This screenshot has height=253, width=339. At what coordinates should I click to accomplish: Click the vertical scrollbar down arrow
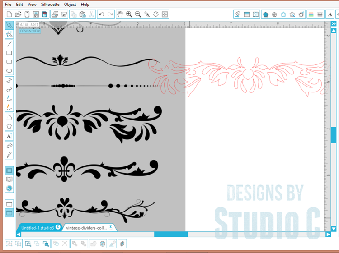334,229
